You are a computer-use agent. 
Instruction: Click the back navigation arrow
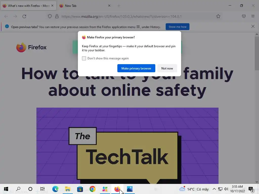[6, 16]
